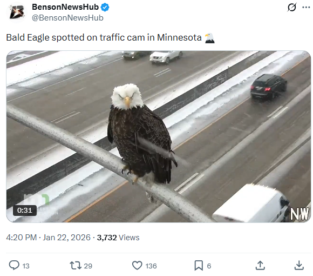This screenshot has height=276, width=313.
Task: Click the 29 reposts count
Action: click(88, 266)
